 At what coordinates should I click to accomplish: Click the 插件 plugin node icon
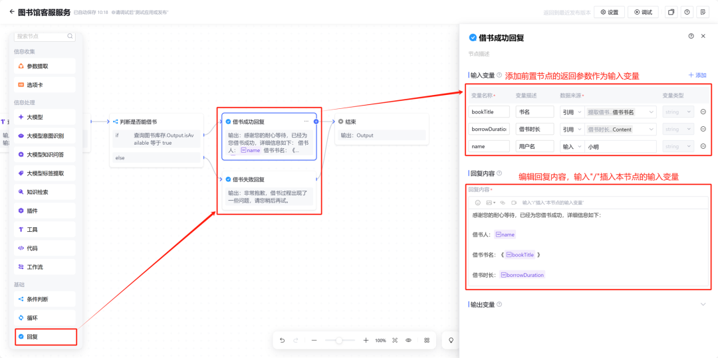click(21, 211)
